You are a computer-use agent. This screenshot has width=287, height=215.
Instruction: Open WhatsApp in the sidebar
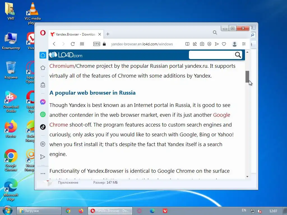click(43, 114)
